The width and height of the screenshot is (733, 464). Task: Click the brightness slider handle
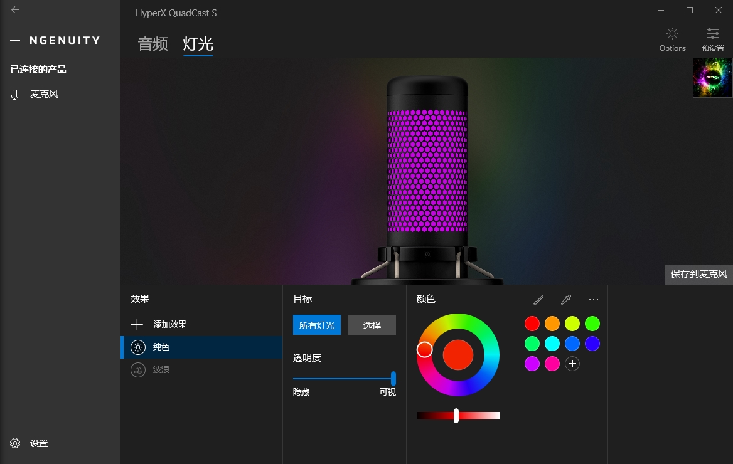click(456, 415)
